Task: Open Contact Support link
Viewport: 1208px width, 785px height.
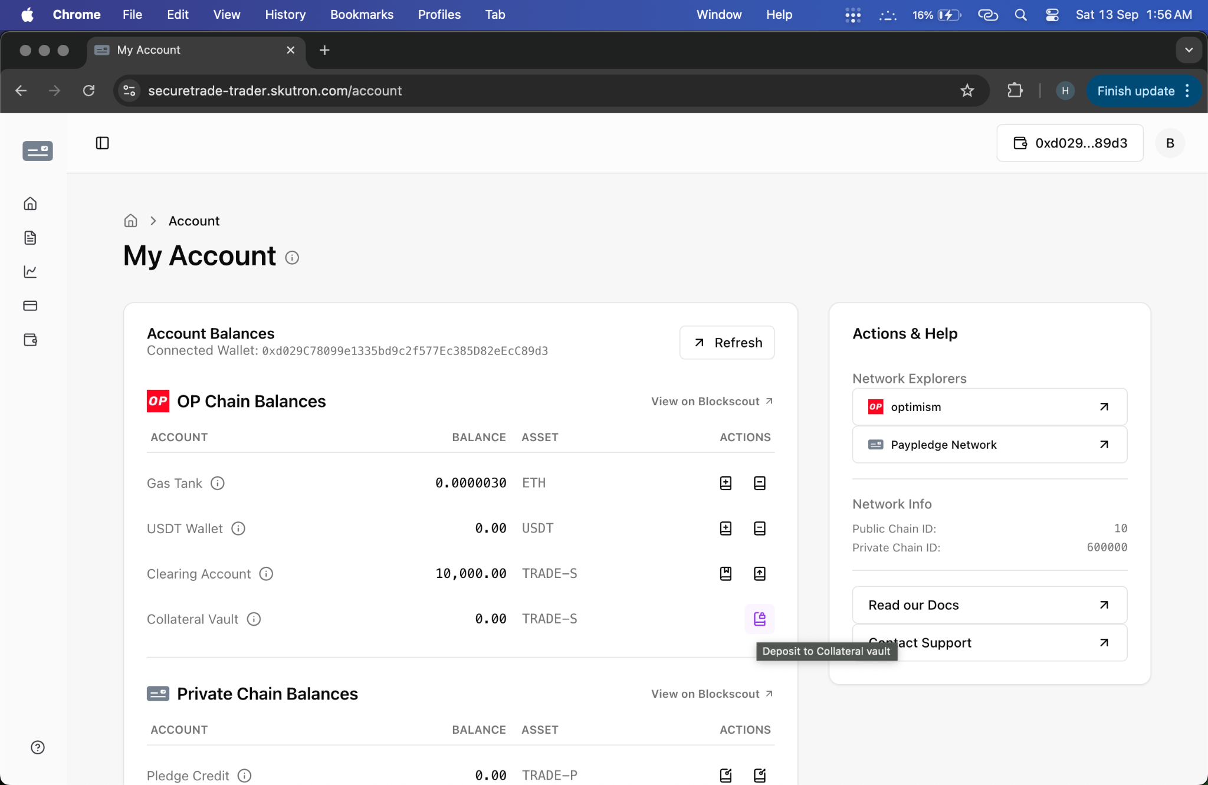Action: (989, 643)
